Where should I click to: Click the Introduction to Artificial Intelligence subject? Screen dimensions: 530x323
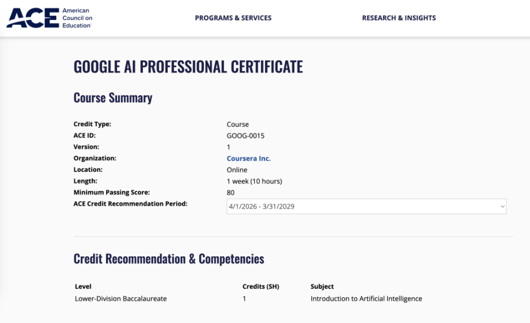[x=366, y=299]
